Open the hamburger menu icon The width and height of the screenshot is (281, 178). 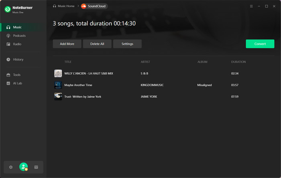[x=251, y=6]
